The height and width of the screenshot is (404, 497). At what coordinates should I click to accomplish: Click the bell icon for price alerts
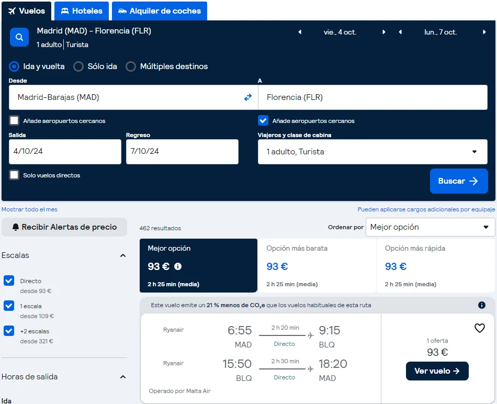pyautogui.click(x=16, y=227)
